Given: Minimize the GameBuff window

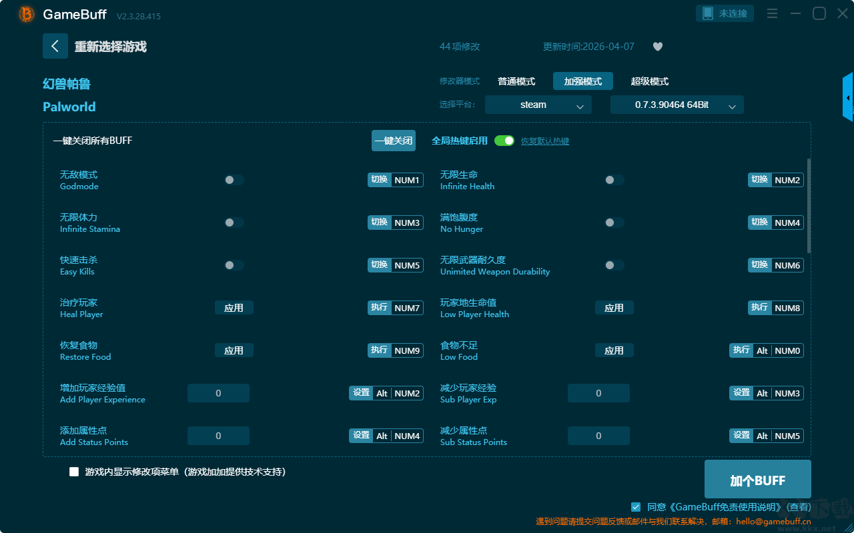Looking at the screenshot, I should click(x=795, y=13).
